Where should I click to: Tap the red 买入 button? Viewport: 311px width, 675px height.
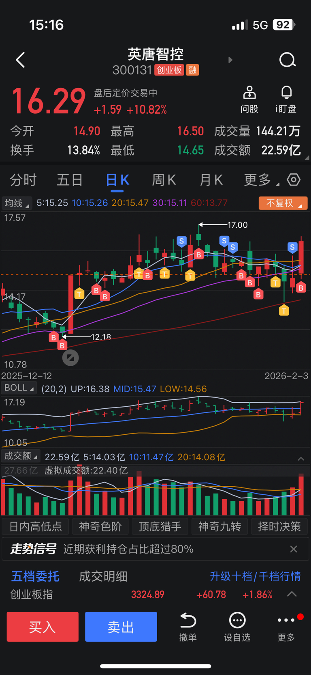tap(43, 627)
